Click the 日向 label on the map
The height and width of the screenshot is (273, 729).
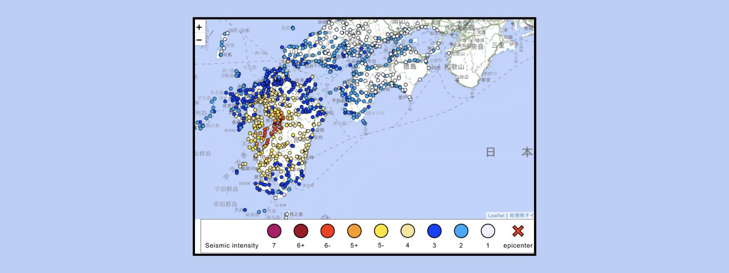319,137
